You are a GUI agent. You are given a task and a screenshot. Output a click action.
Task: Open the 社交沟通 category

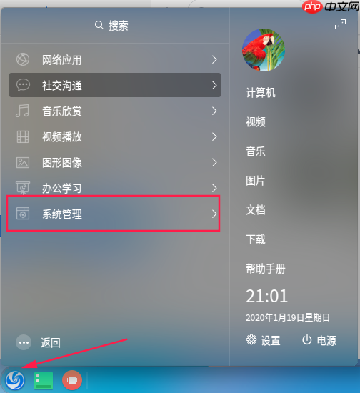115,85
